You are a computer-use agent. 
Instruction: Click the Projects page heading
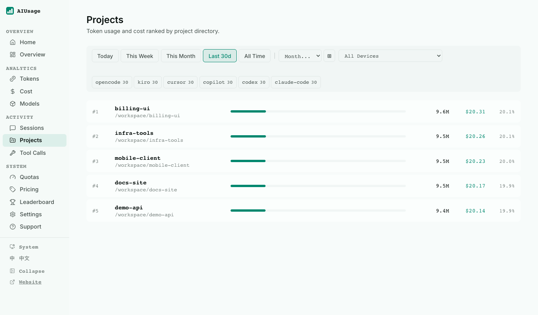(105, 20)
